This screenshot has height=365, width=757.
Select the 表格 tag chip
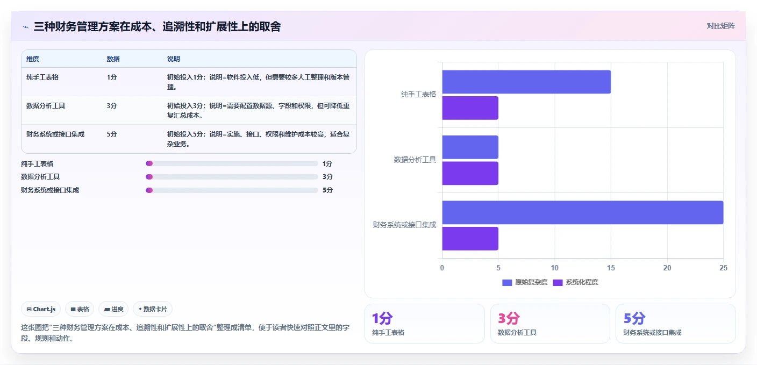[x=80, y=309]
